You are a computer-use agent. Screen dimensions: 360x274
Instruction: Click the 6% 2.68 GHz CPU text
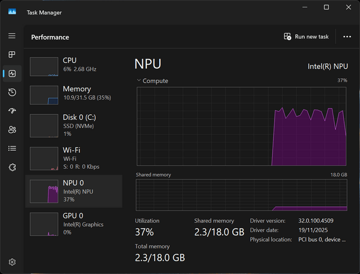pos(80,69)
